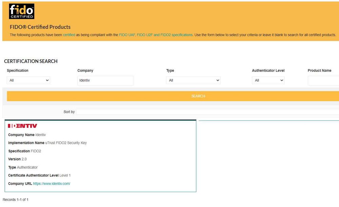This screenshot has width=339, height=207.
Task: Click the 'Records 1-1 of 1' text
Action: pyautogui.click(x=16, y=200)
